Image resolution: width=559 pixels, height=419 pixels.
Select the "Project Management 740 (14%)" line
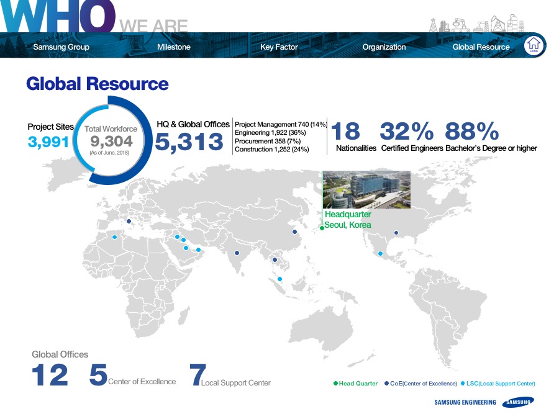click(x=281, y=124)
